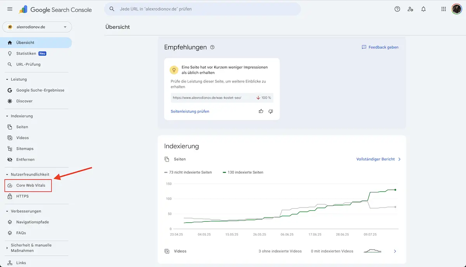This screenshot has width=466, height=267.
Task: Click the '130 indexierte Seiten' legend
Action: click(243, 172)
